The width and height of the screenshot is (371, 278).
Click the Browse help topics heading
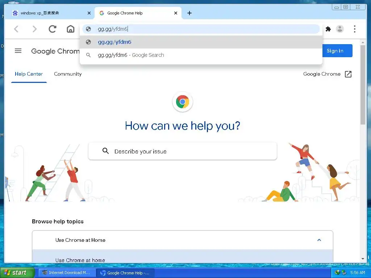(x=58, y=222)
